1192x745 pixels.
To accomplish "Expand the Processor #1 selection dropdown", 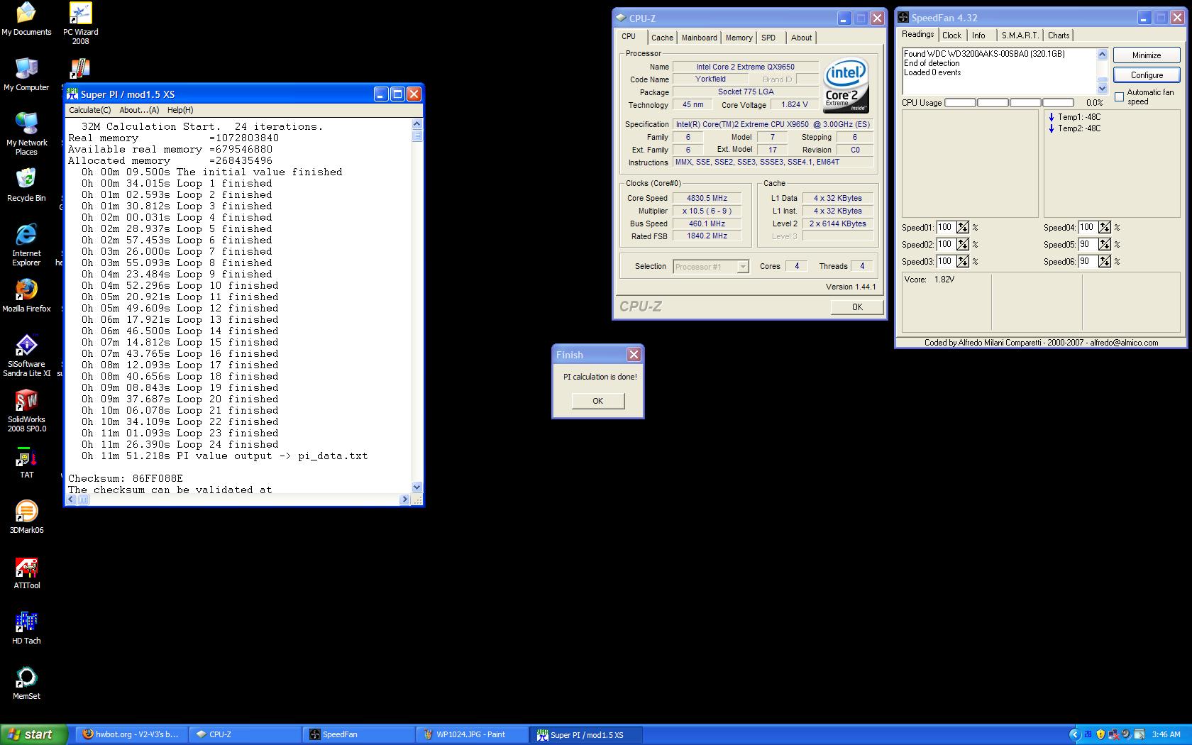I will [x=742, y=267].
